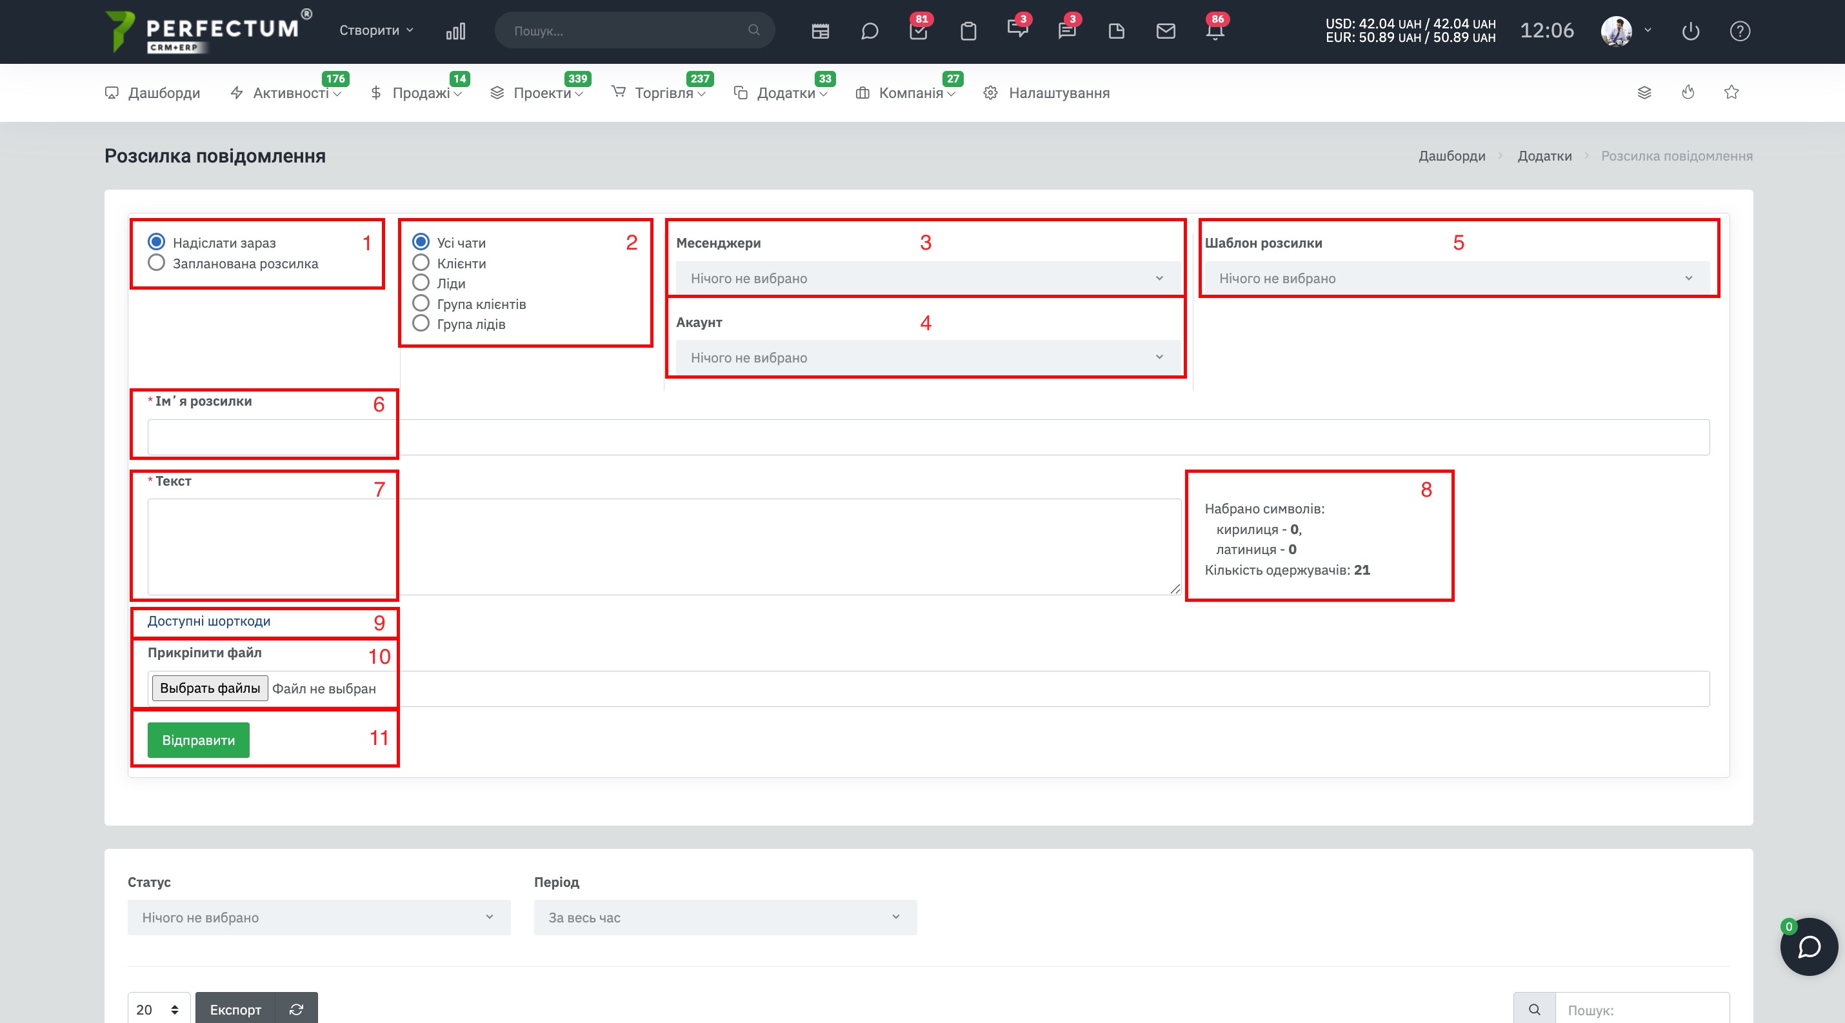Open the chat bubble icon in top bar
This screenshot has height=1023, width=1845.
870,31
